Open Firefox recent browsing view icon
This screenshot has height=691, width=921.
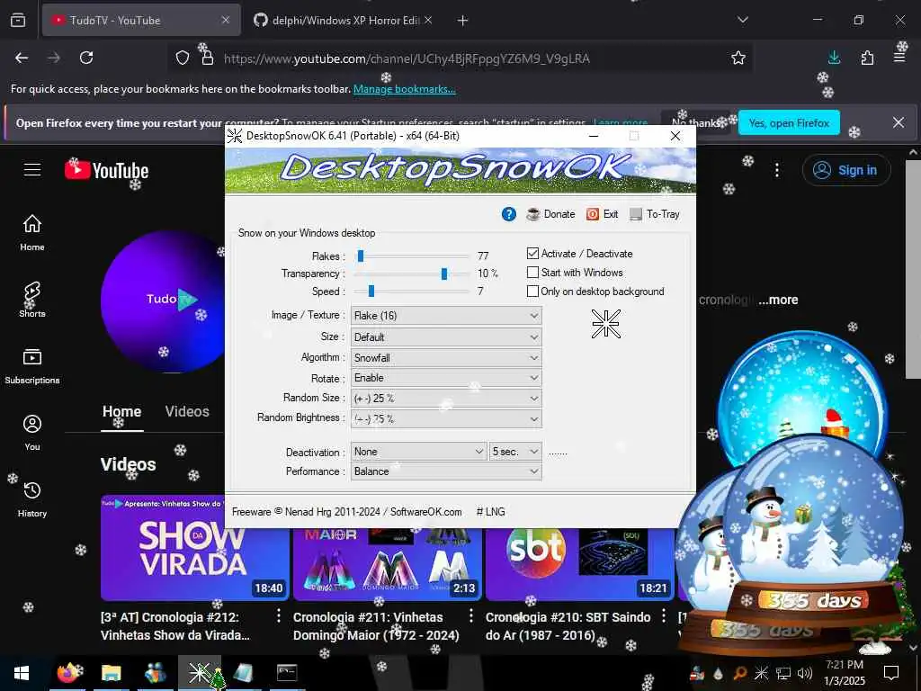point(18,20)
